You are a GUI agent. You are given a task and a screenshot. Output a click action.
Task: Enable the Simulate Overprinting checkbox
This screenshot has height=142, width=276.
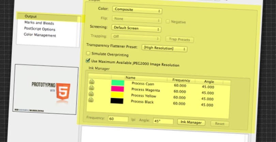coord(88,53)
